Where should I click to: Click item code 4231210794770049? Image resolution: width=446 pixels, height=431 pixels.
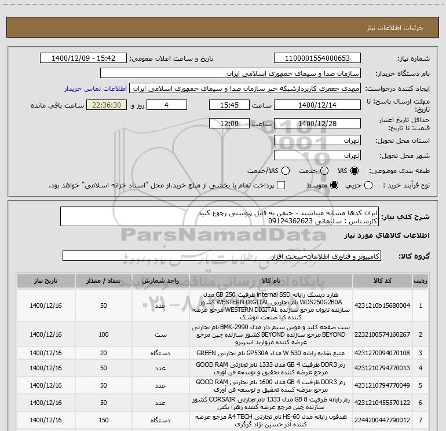pyautogui.click(x=382, y=385)
